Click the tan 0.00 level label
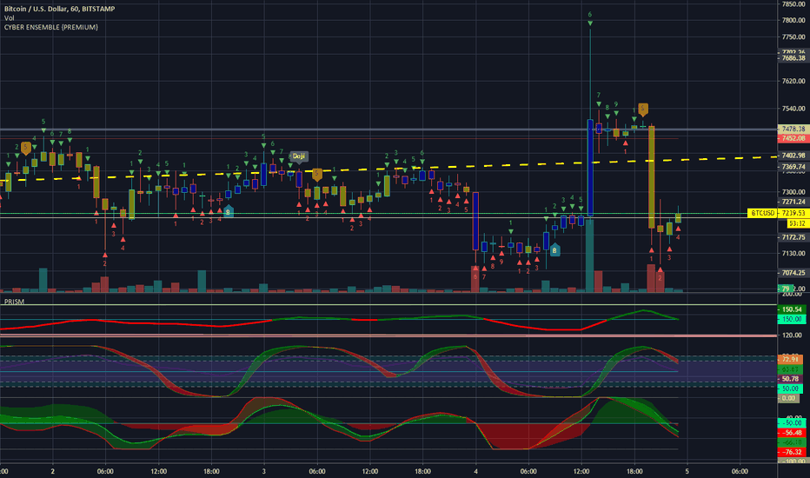This screenshot has height=478, width=810. 789,398
